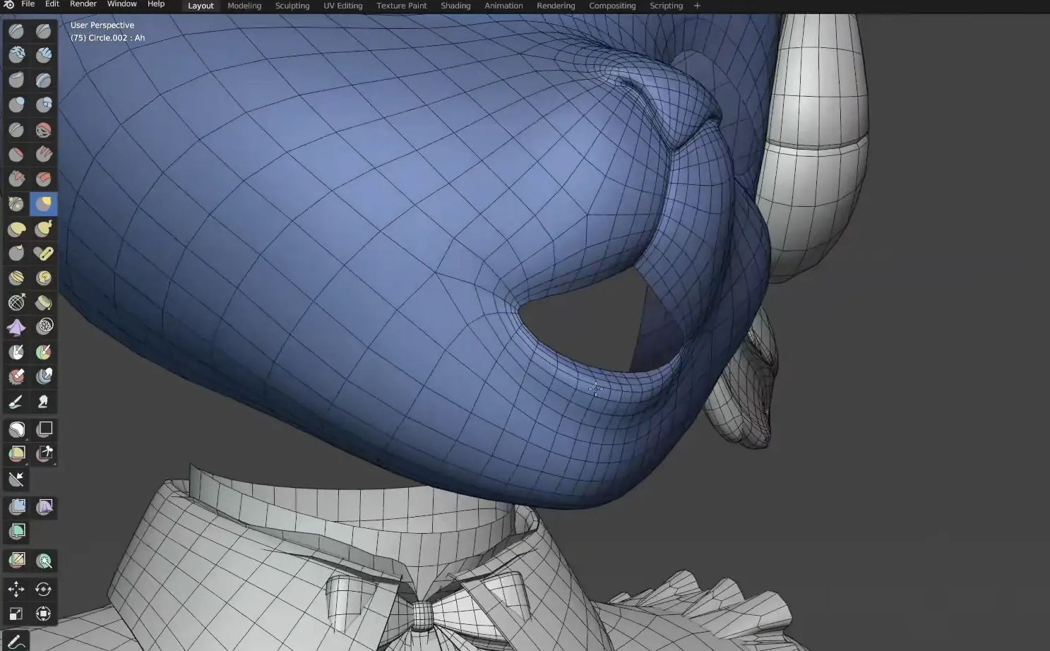Select the highlighted Grab brush

click(x=44, y=204)
